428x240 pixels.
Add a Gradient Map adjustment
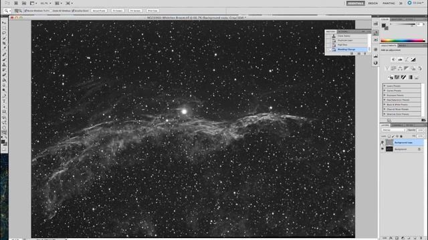click(x=410, y=77)
